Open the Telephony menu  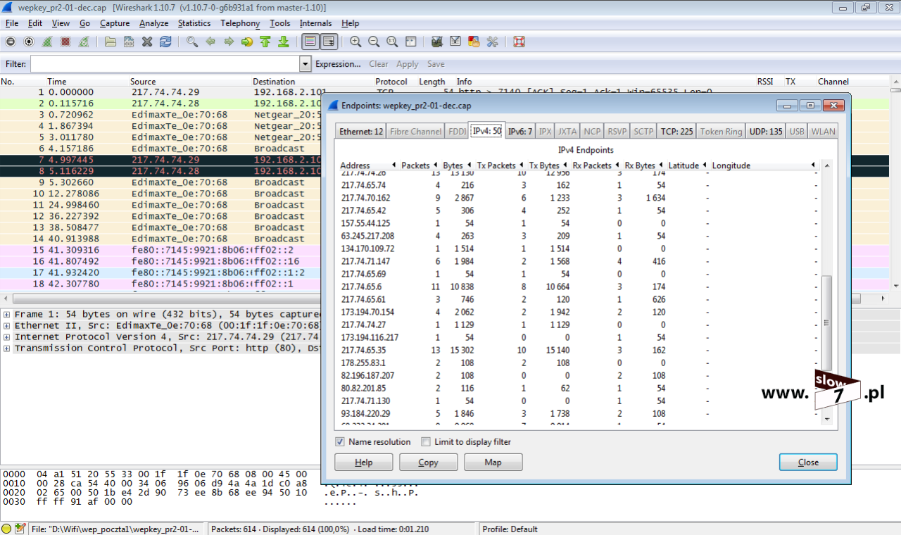pyautogui.click(x=240, y=23)
